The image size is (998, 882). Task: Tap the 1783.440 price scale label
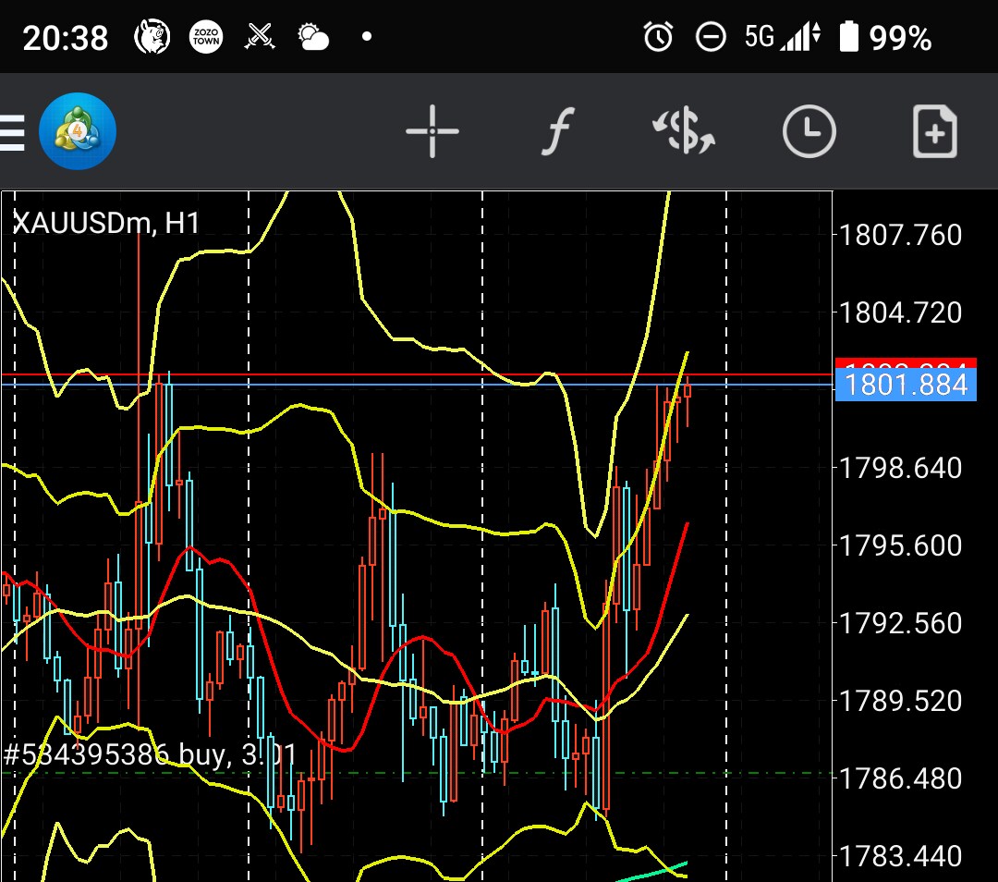coord(900,856)
